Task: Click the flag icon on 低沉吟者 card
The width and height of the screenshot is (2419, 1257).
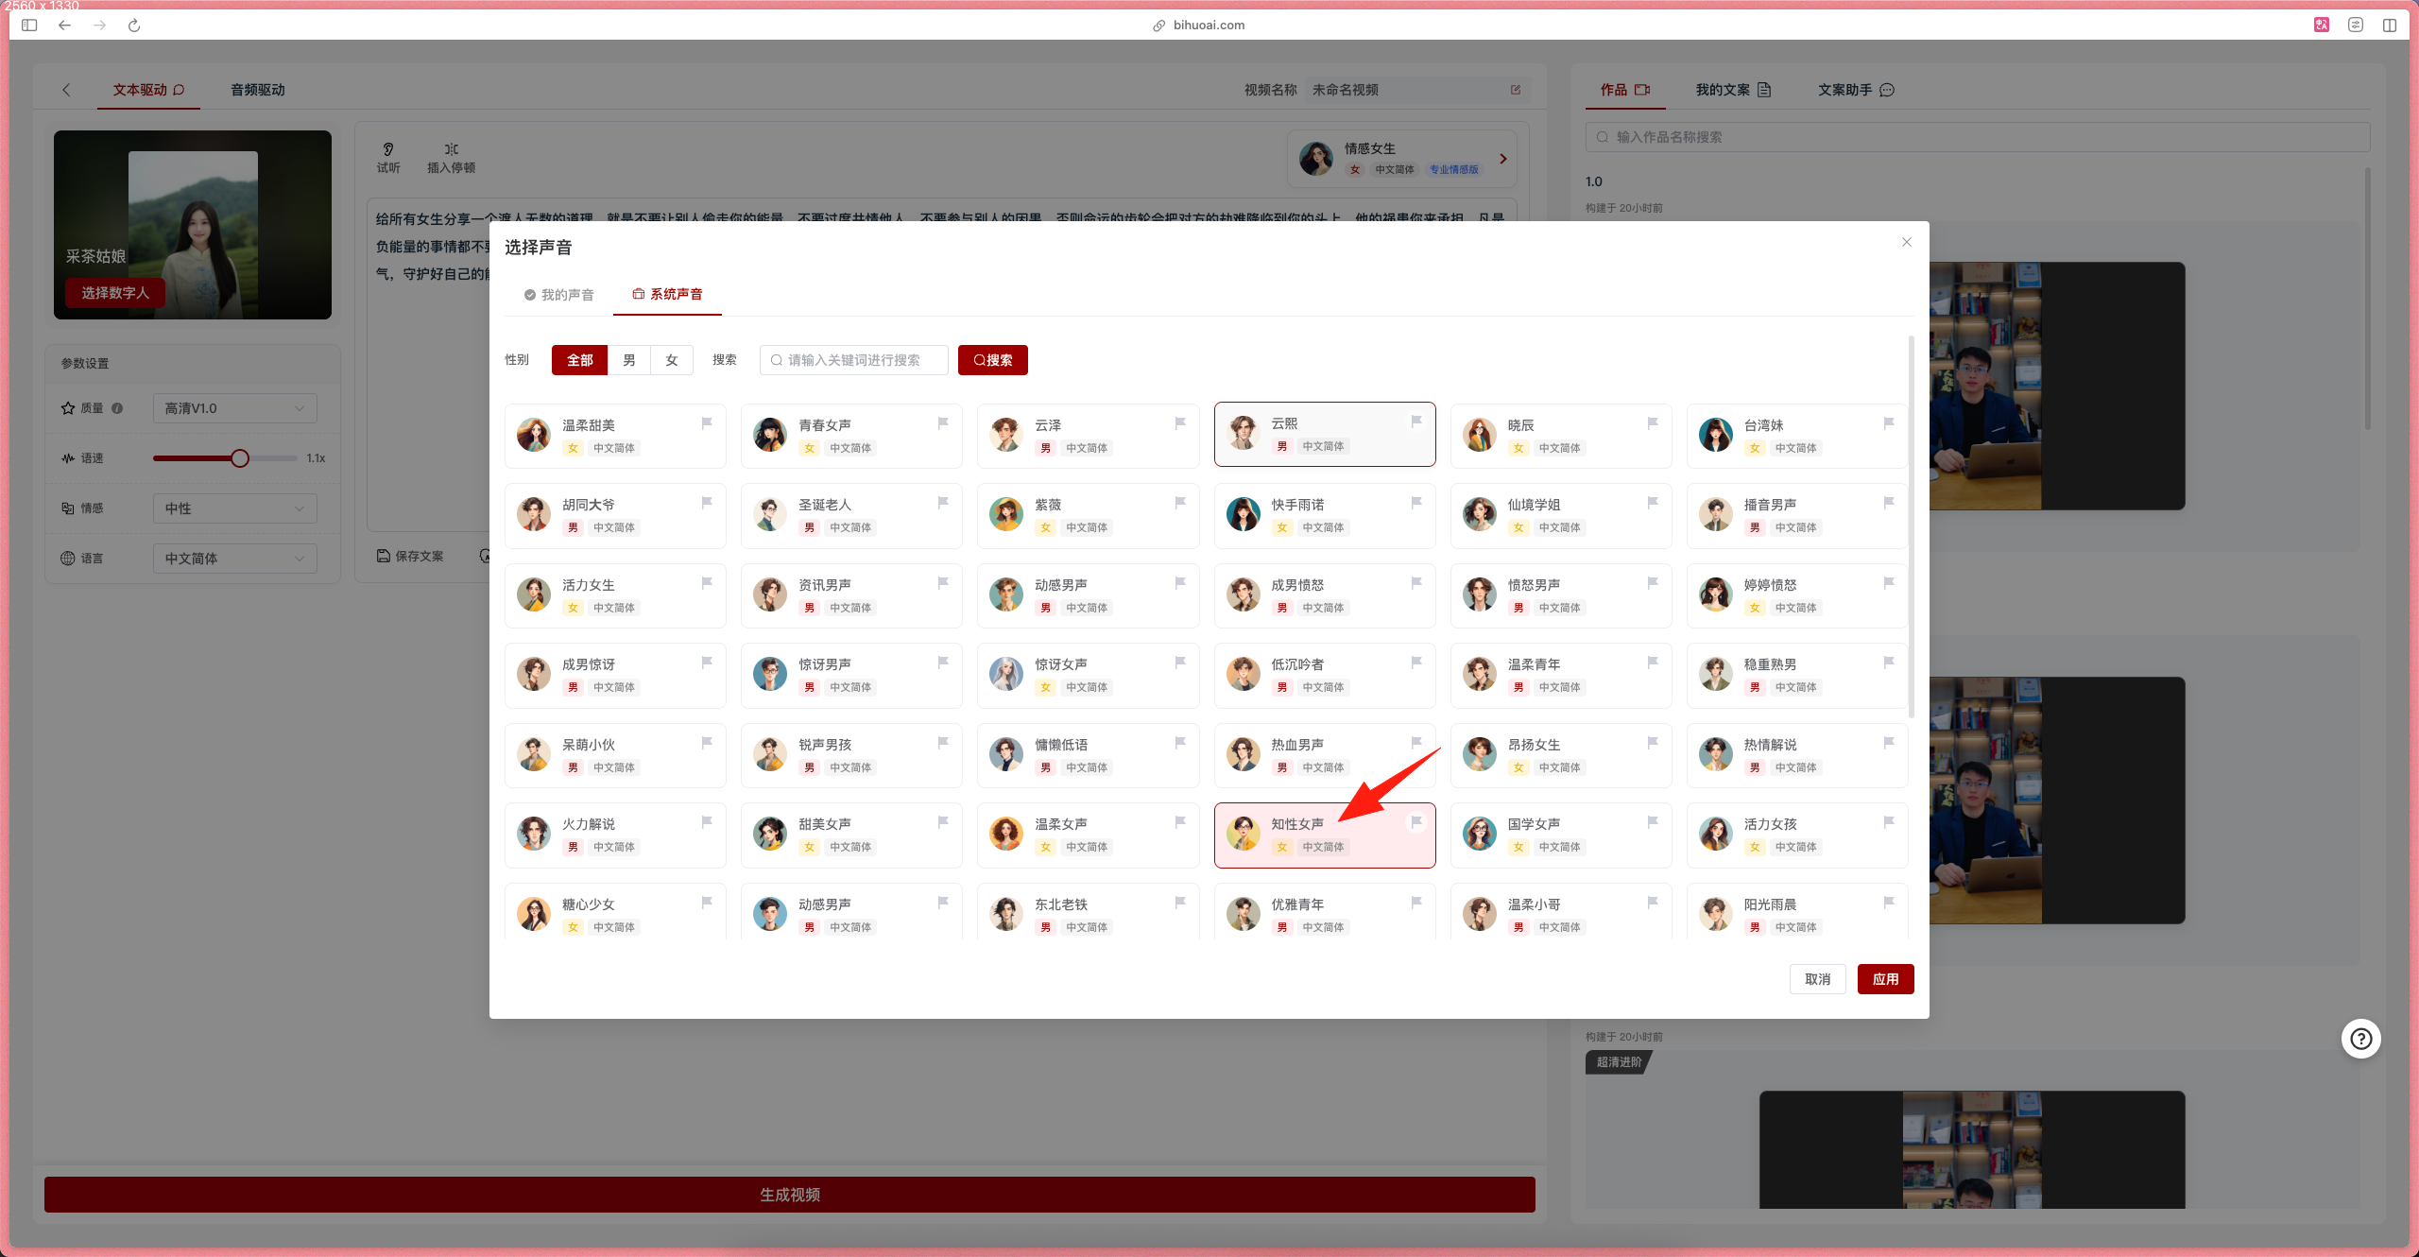Action: pyautogui.click(x=1416, y=662)
